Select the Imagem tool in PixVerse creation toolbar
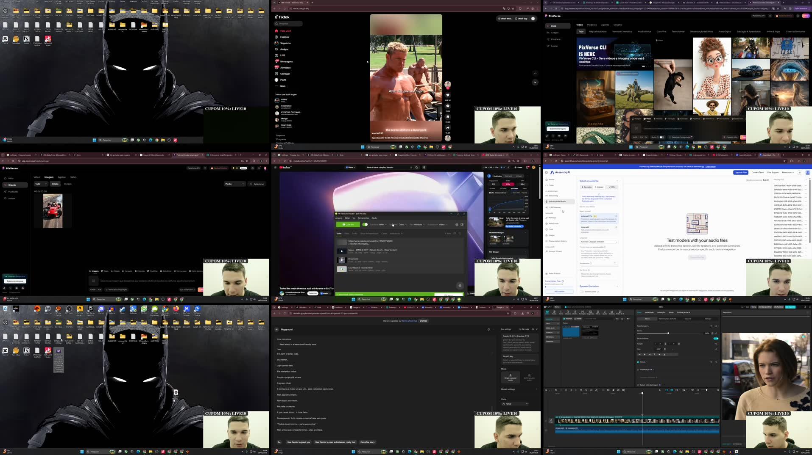 coord(94,271)
